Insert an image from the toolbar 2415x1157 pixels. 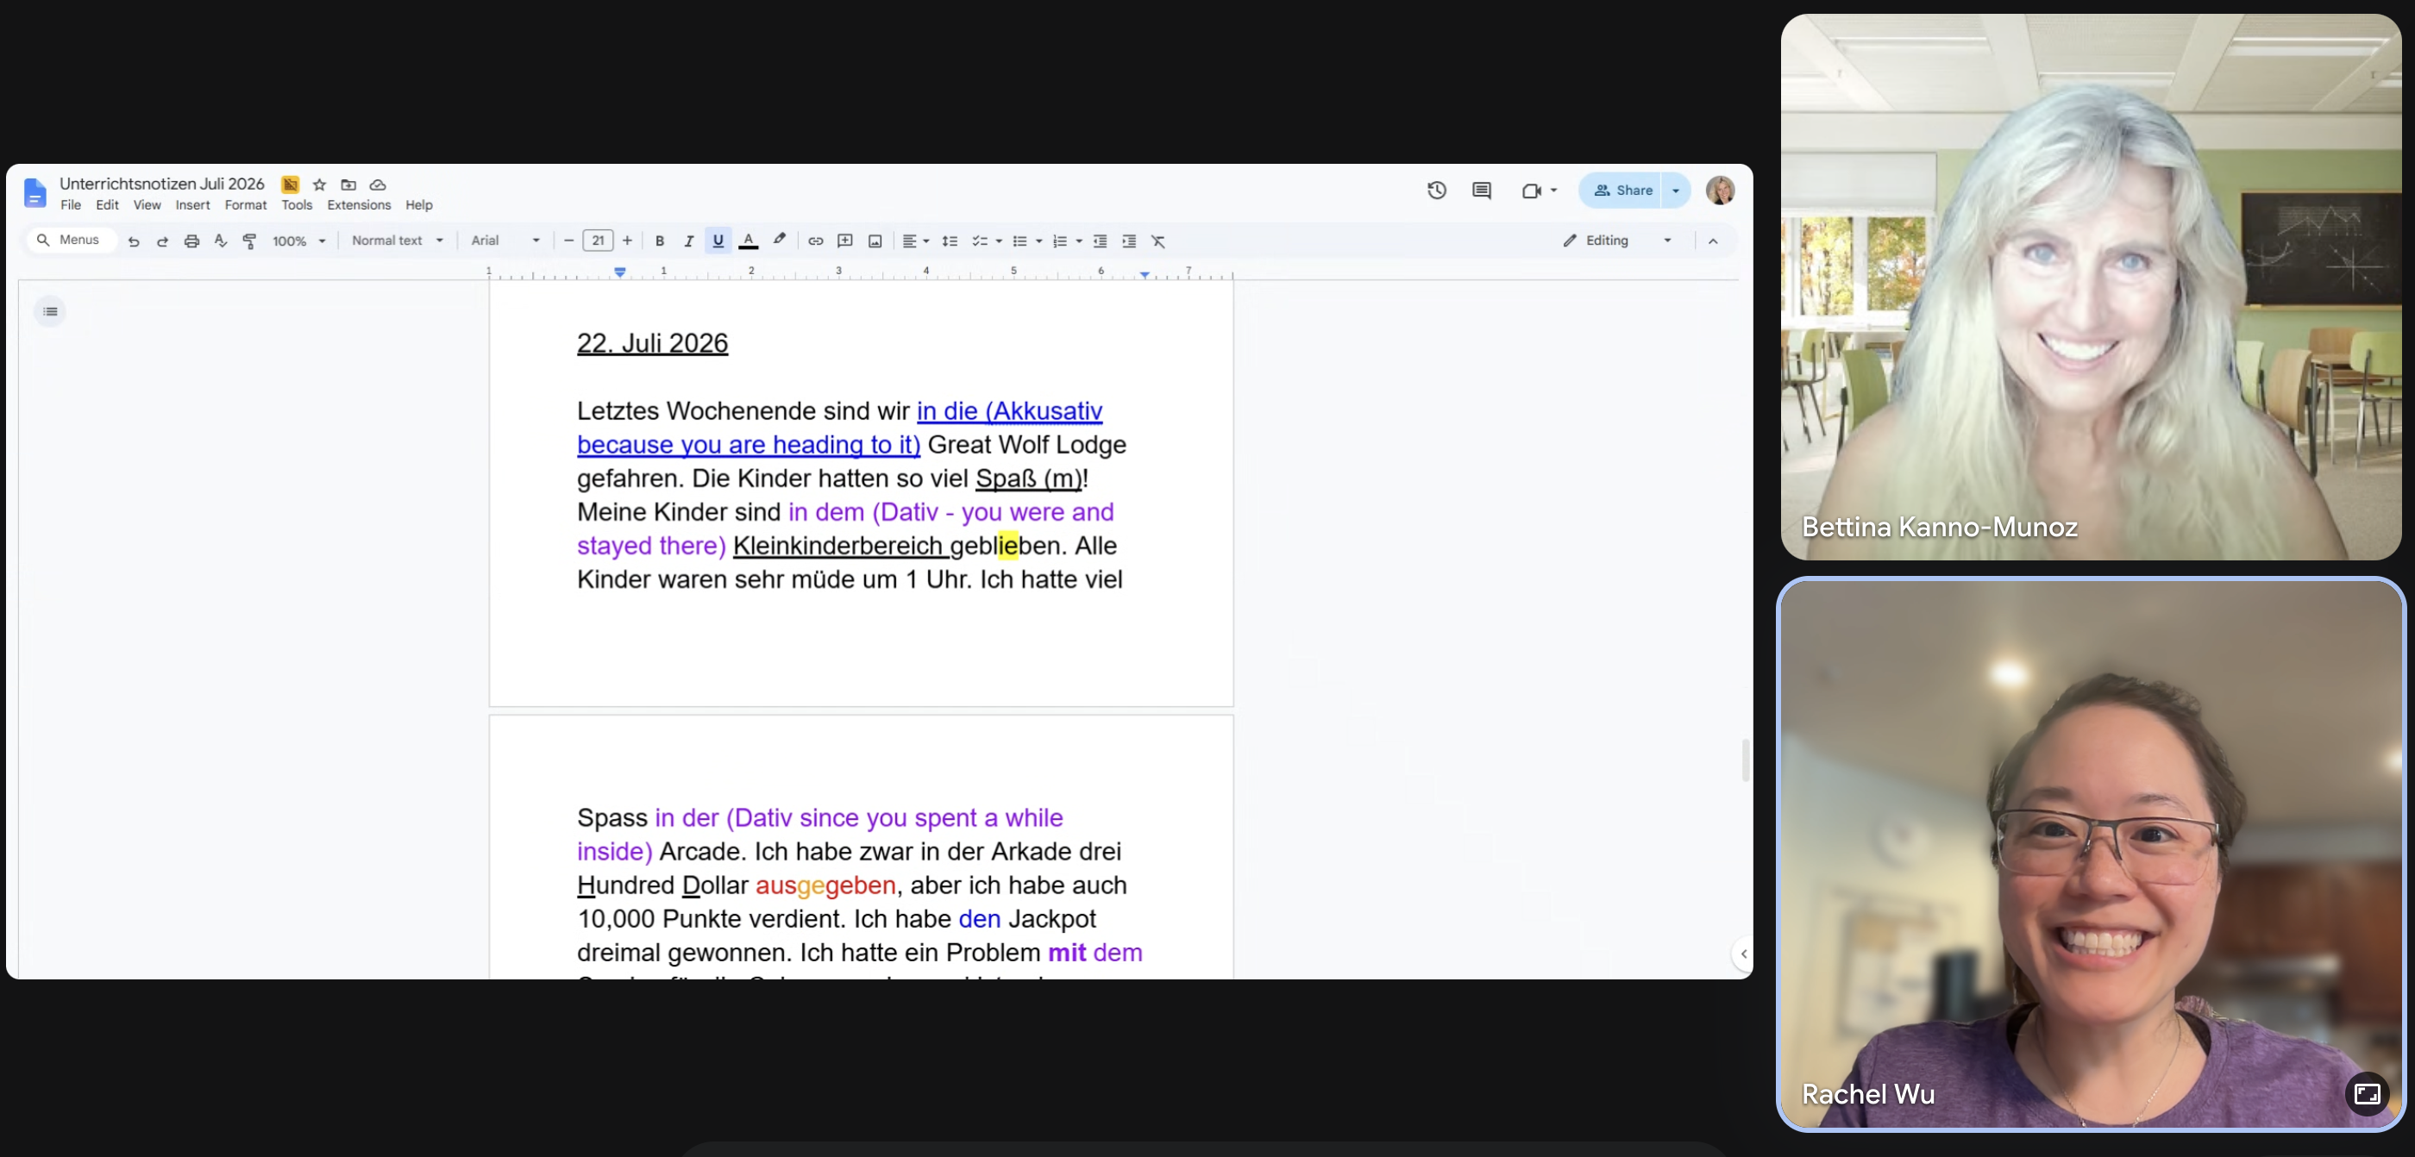point(875,241)
